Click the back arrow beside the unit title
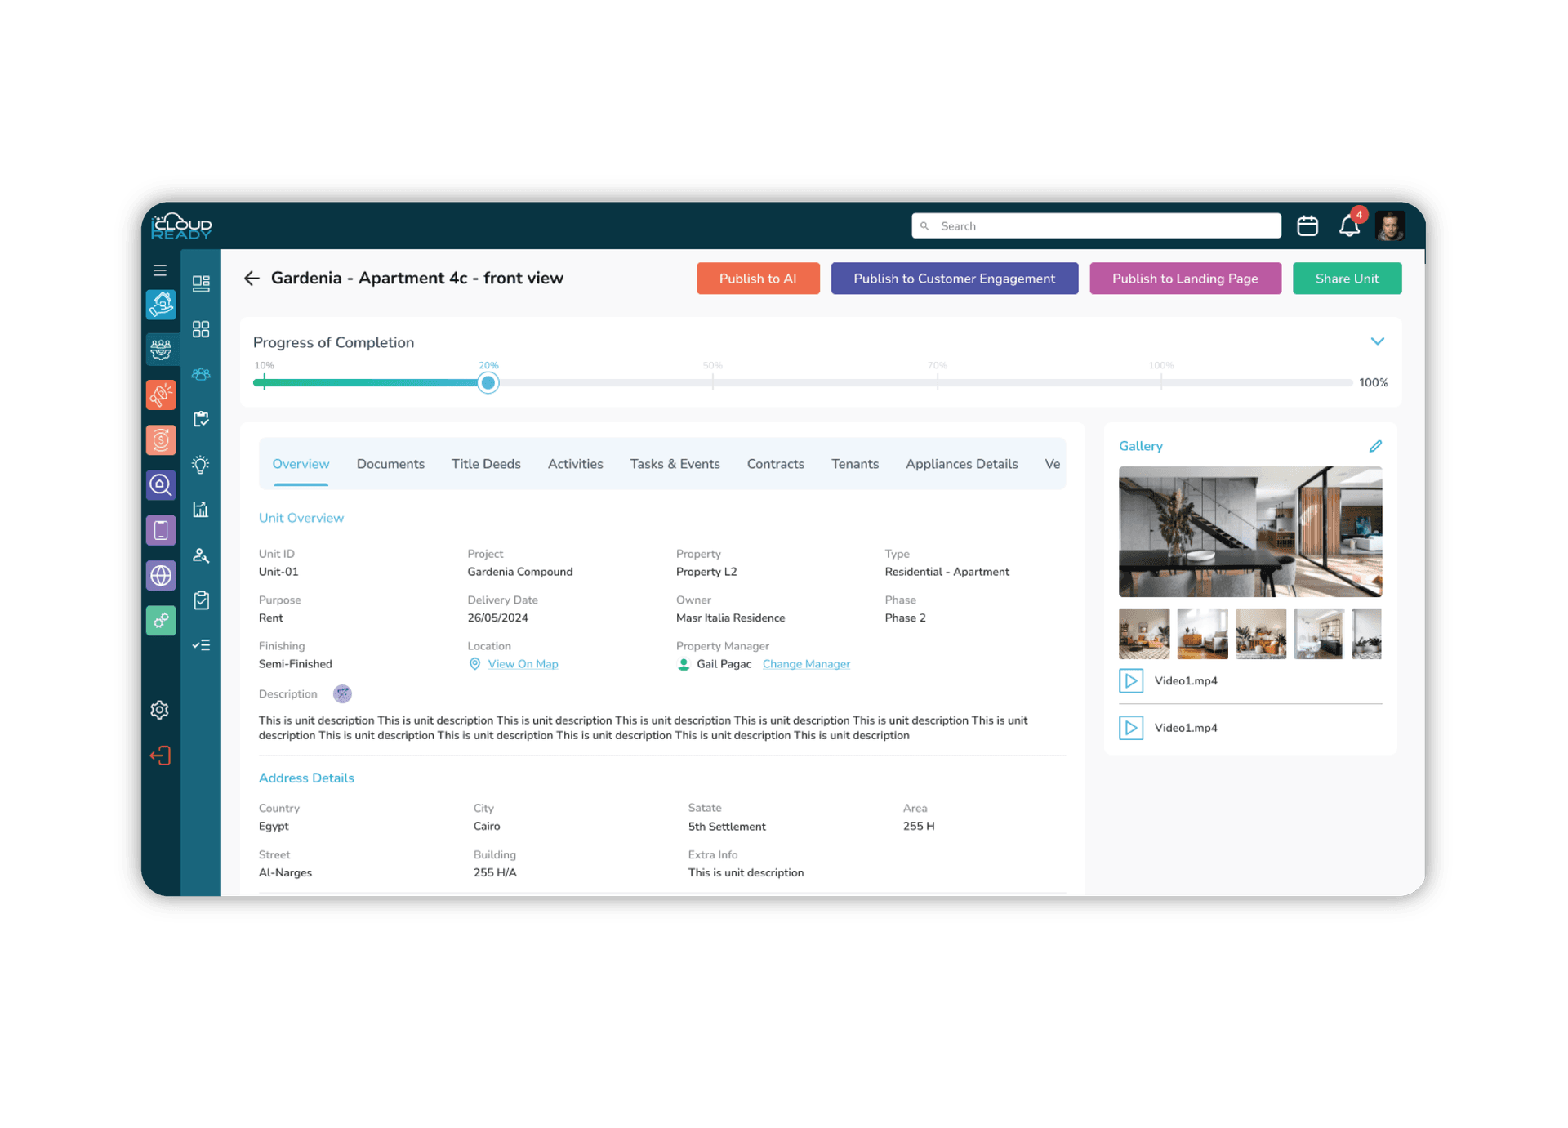Screen dimensions: 1568x1128 (252, 278)
